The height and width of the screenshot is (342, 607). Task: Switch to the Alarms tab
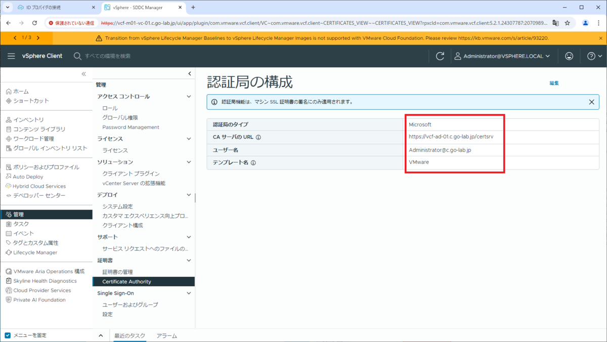pos(167,336)
